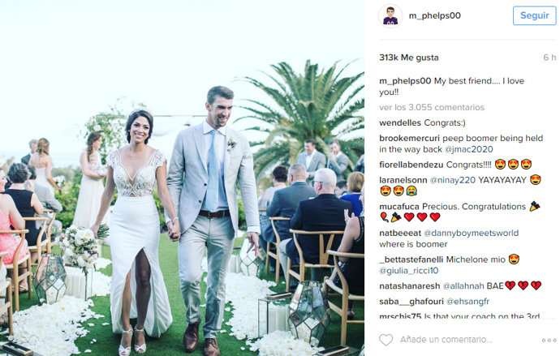Open the m_phelps00 profile avatar
Viewport: 560px width, 356px height.
click(390, 16)
